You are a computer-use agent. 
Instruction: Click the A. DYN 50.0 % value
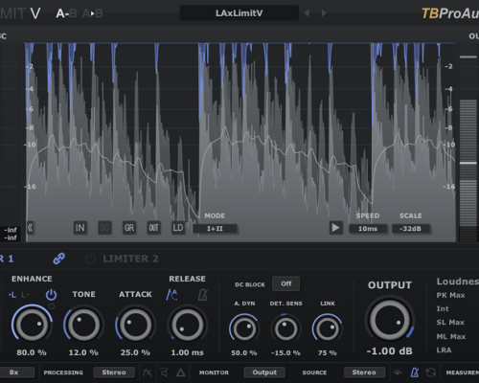coord(244,353)
